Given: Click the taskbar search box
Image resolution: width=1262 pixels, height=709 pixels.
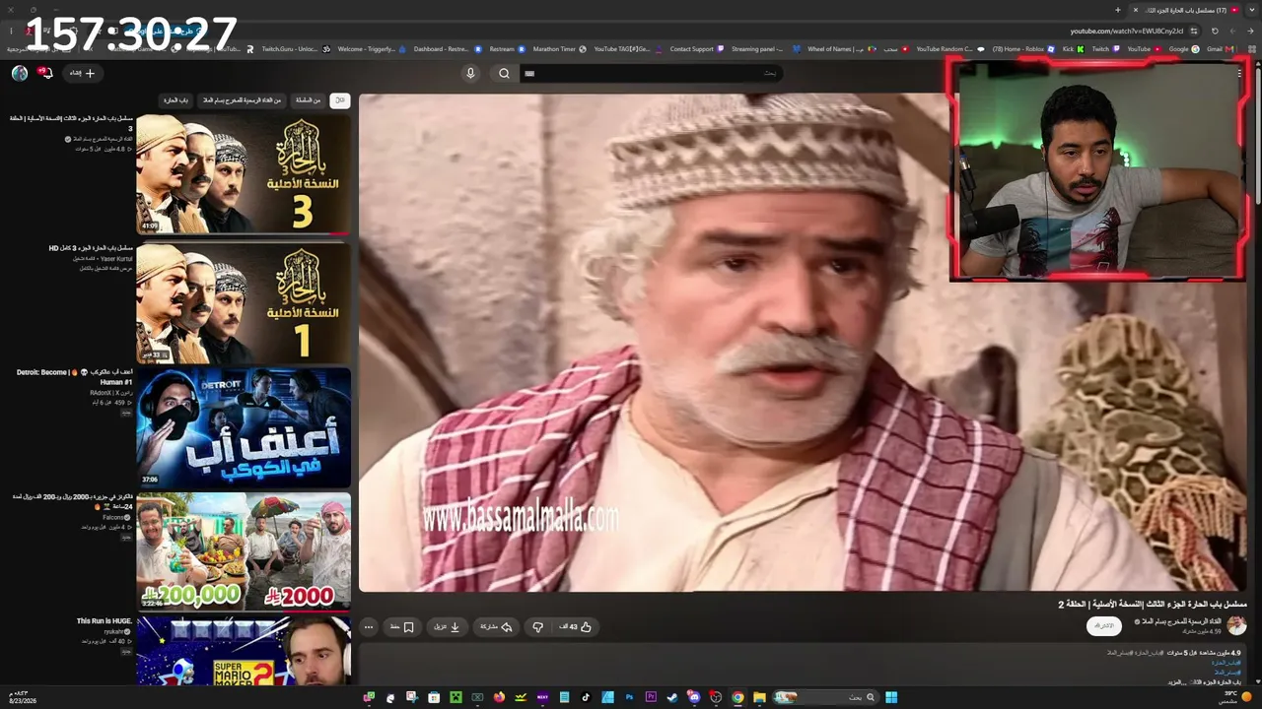Looking at the screenshot, I should pos(824,697).
